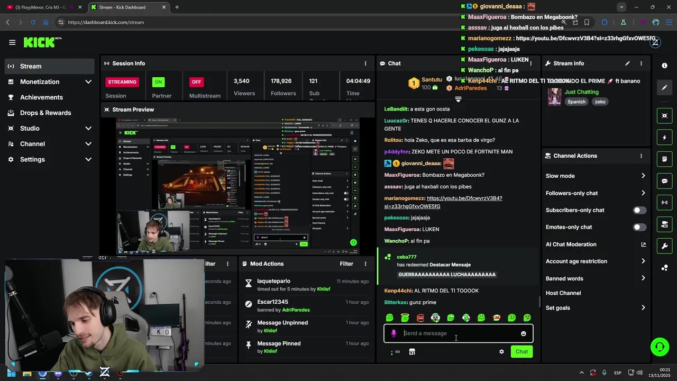Edit stream info with pencil icon
The height and width of the screenshot is (381, 677).
pos(627,63)
